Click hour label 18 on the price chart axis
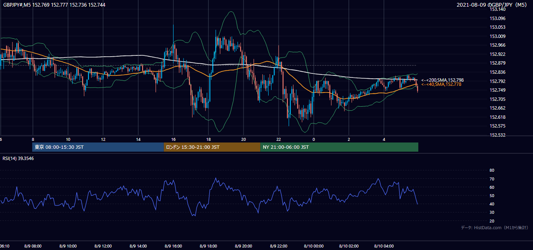533x250 pixels. (209, 140)
